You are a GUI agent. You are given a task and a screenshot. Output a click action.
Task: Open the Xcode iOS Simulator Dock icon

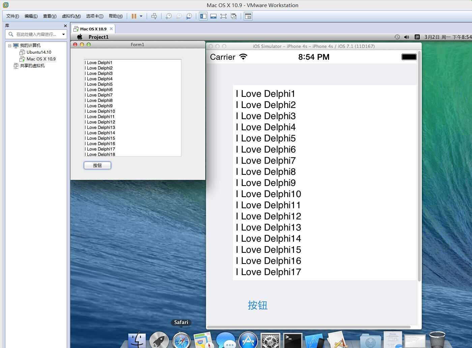coord(315,340)
